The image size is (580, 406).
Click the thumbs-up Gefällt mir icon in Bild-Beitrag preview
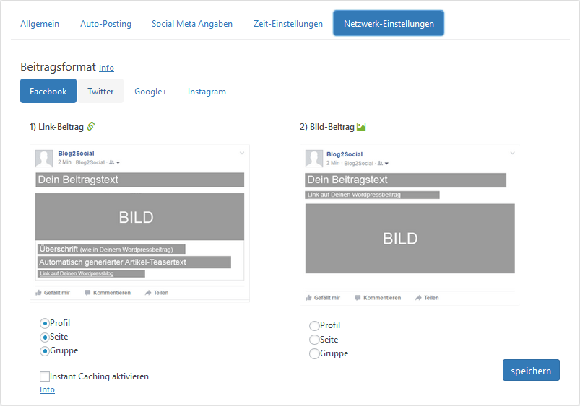point(308,298)
